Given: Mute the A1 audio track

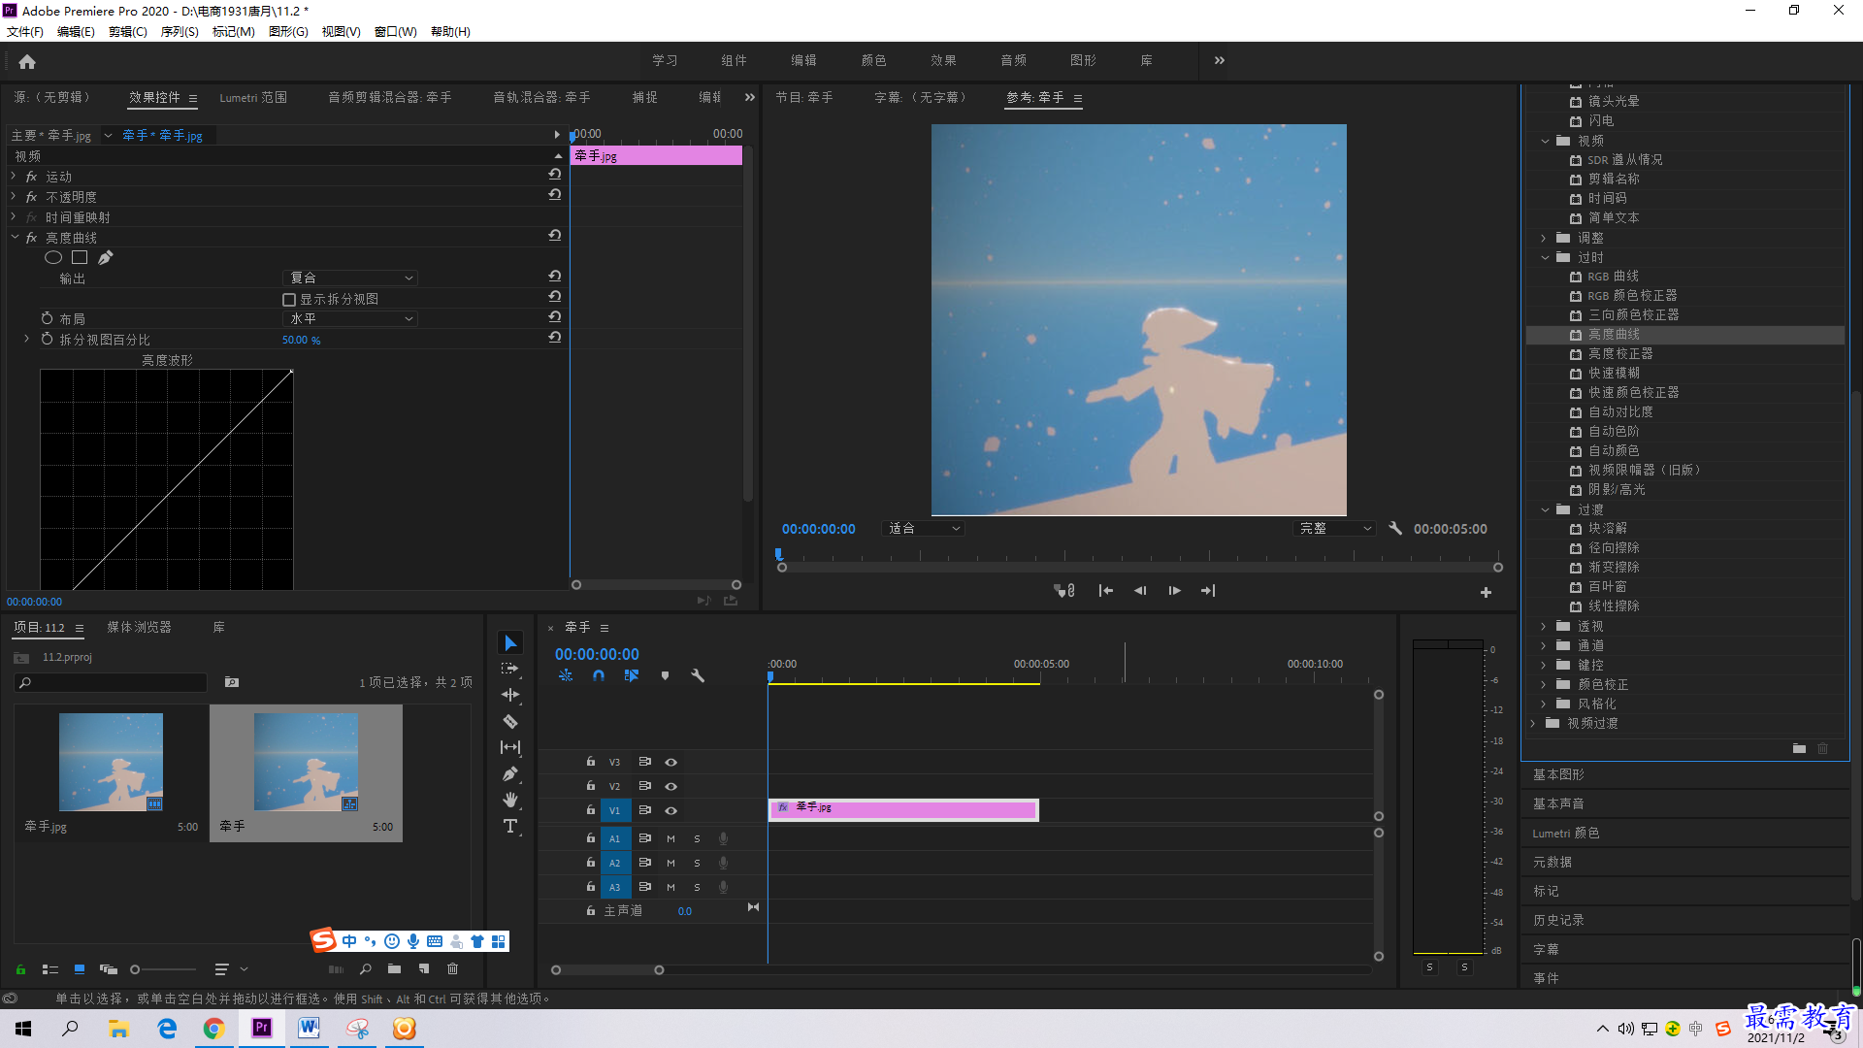Looking at the screenshot, I should pos(670,838).
